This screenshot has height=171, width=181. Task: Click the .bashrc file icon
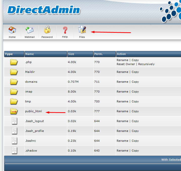[14, 140]
